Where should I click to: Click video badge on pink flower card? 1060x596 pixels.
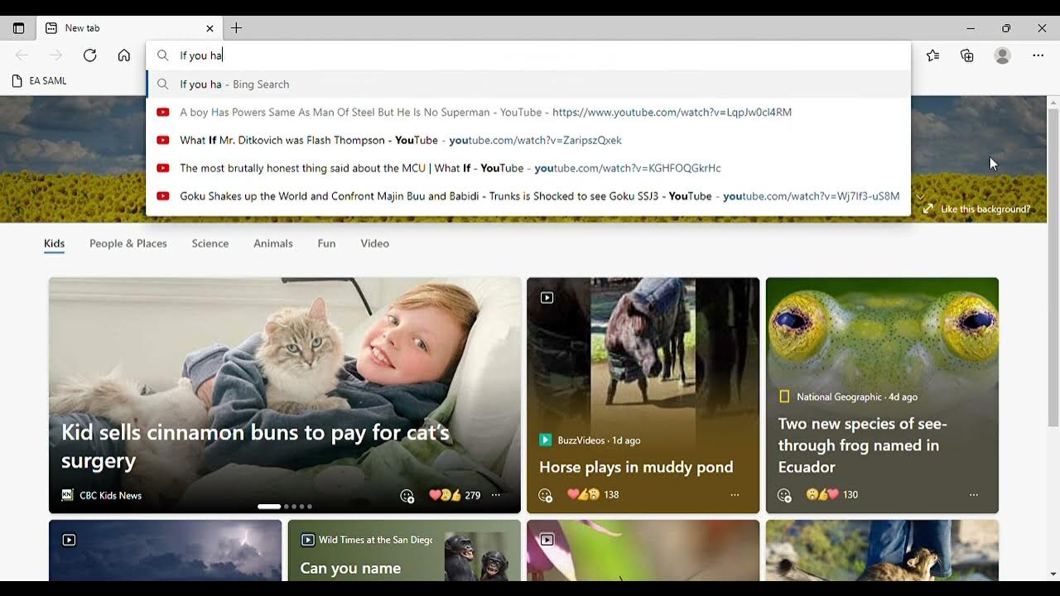(x=547, y=540)
